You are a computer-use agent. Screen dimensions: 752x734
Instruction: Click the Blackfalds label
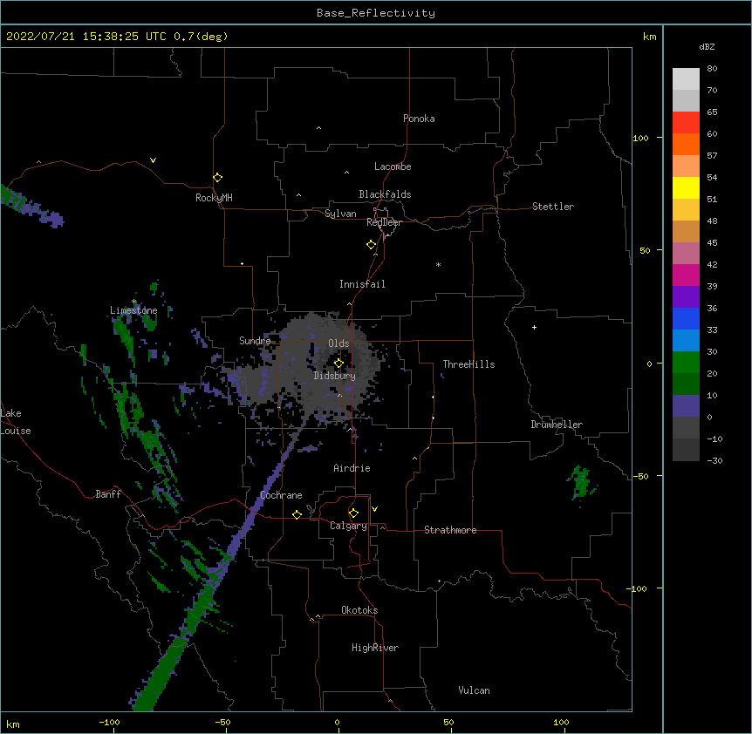[x=385, y=194]
